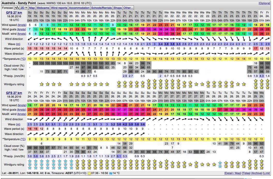Open the 2D view dropdown
The width and height of the screenshot is (273, 179).
pos(24,8)
